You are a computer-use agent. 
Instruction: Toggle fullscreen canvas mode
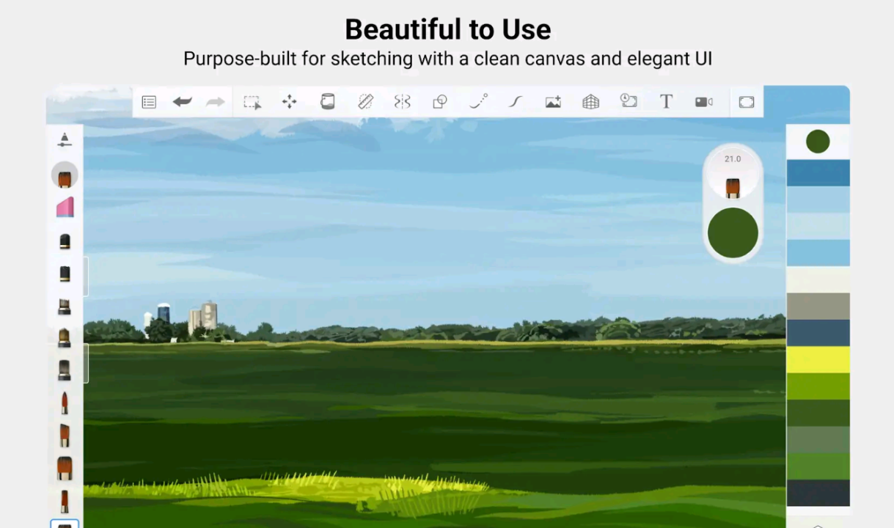click(x=747, y=102)
